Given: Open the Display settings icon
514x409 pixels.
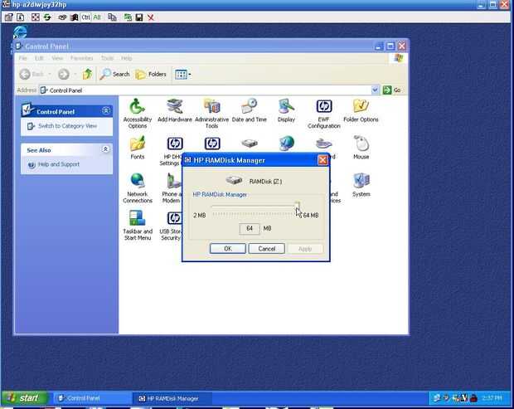Looking at the screenshot, I should [286, 110].
